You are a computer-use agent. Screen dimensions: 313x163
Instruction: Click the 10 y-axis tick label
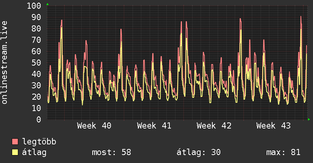coord(36,108)
